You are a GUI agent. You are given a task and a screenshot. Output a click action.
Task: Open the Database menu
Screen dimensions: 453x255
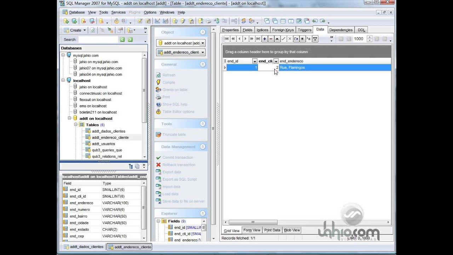(77, 12)
